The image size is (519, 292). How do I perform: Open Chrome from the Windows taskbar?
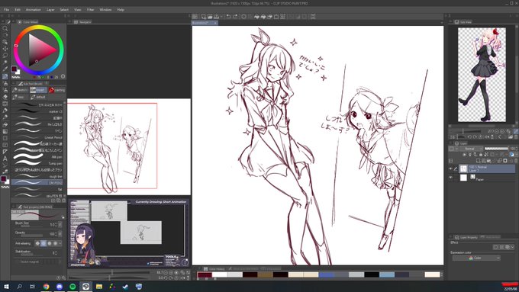click(x=46, y=287)
